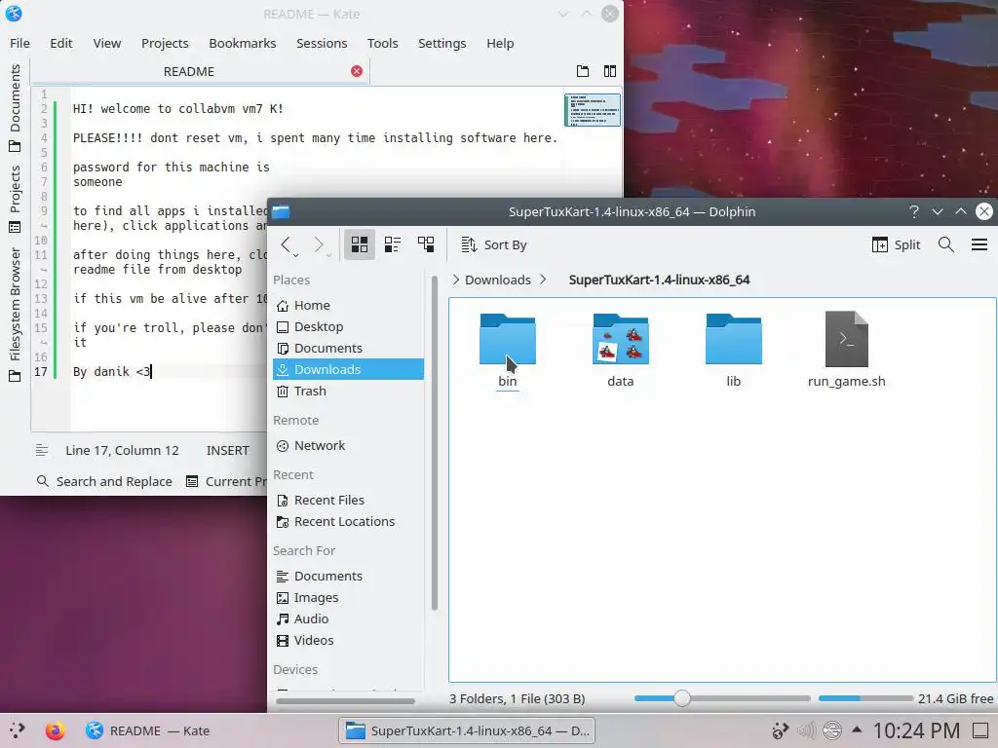Search for Images in Dolphin sidebar
The height and width of the screenshot is (748, 998).
click(x=348, y=597)
